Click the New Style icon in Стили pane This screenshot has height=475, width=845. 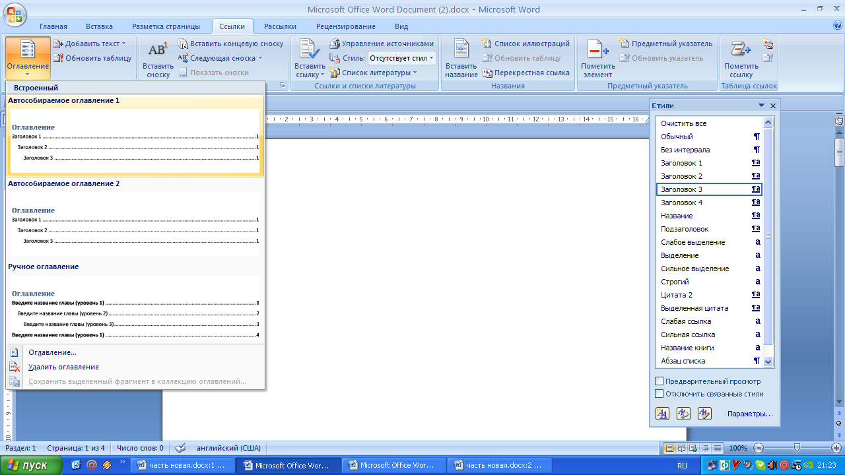[662, 414]
